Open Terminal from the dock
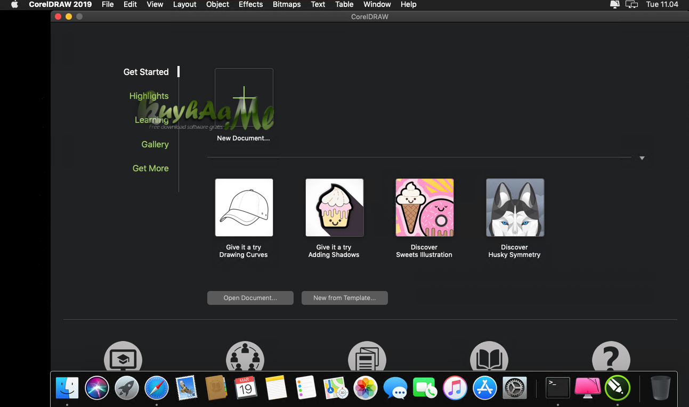The width and height of the screenshot is (689, 407). [558, 388]
